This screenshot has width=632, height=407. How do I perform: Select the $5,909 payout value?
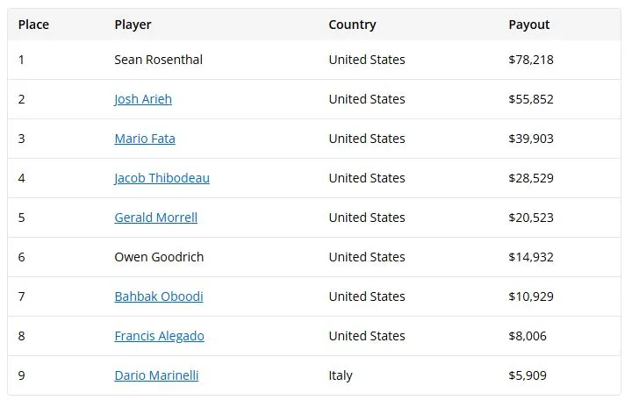528,375
